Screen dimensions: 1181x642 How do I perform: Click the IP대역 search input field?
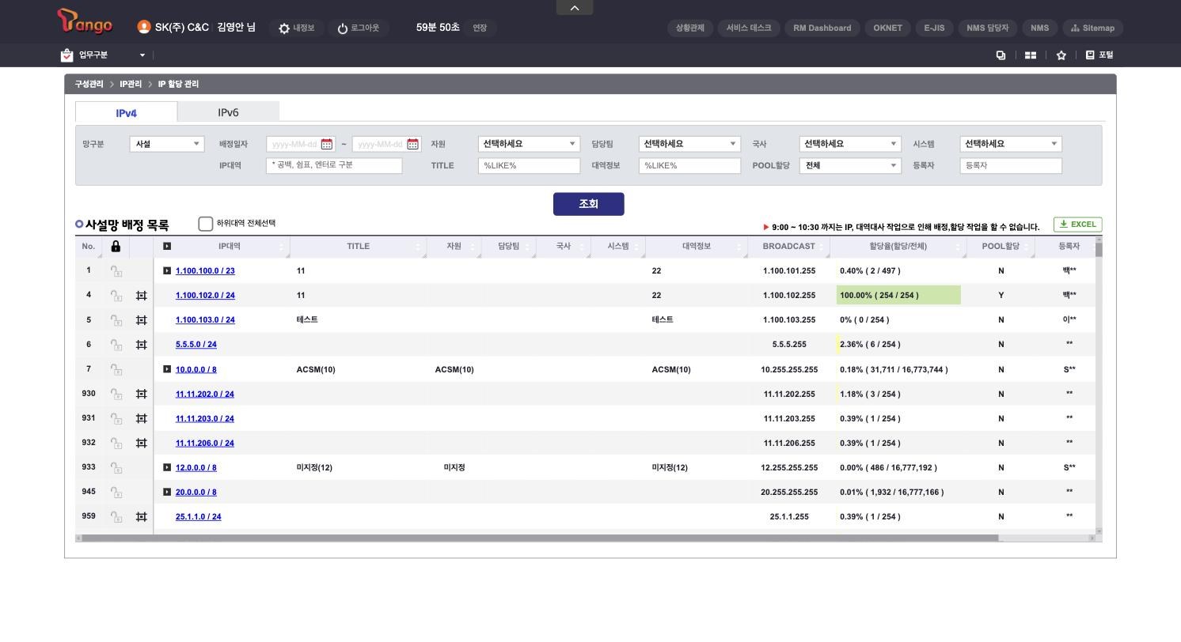pyautogui.click(x=334, y=166)
